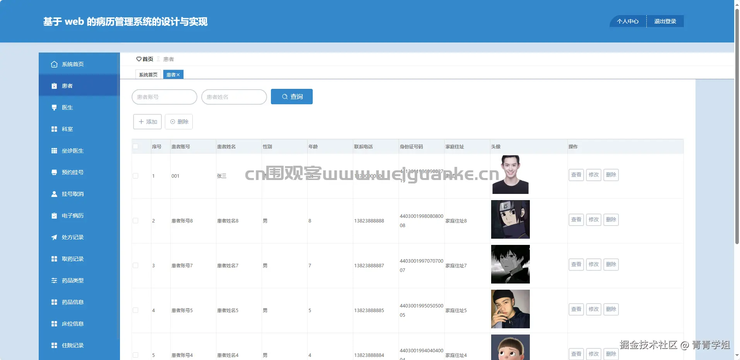Click the clipboard icon beside 电子病历
Screen dimensions: 740x360
tap(54, 216)
